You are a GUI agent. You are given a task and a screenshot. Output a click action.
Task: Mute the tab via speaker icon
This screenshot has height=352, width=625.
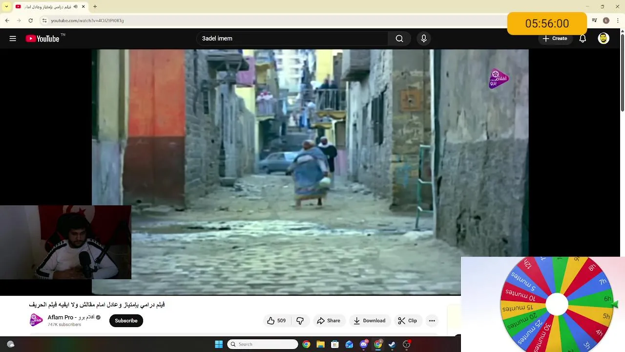coord(76,6)
